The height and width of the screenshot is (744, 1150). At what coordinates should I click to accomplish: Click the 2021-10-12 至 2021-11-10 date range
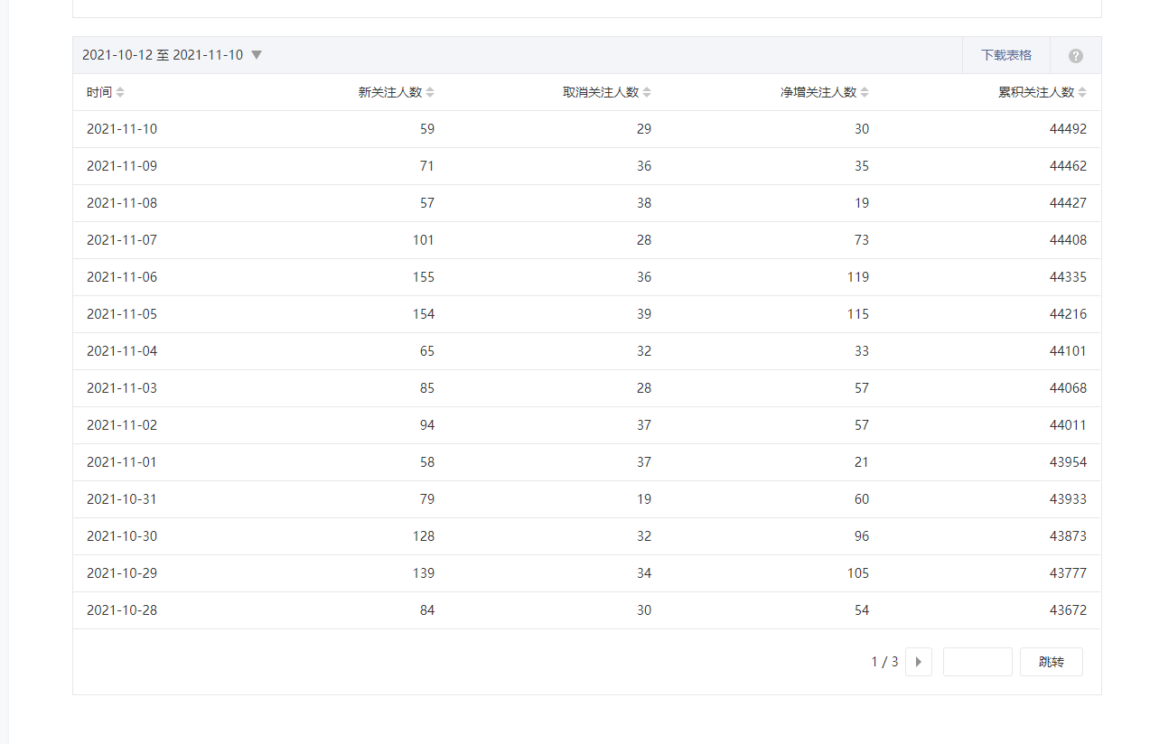coord(163,55)
